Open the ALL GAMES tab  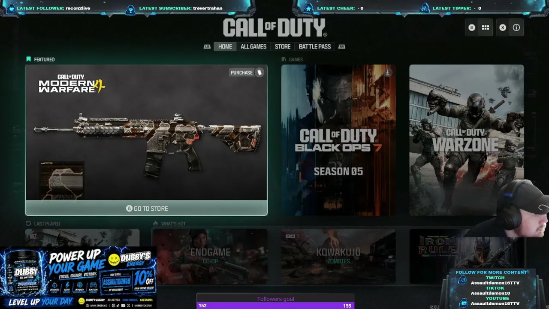point(253,46)
